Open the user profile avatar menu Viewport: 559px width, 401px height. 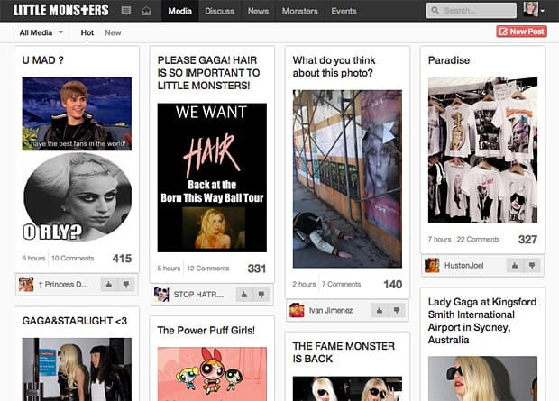tap(534, 10)
